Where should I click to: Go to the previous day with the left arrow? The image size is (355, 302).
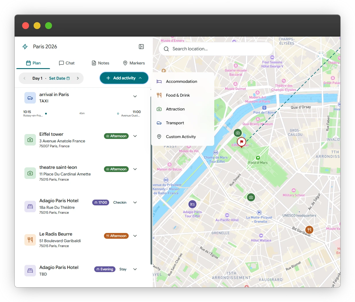pyautogui.click(x=24, y=78)
